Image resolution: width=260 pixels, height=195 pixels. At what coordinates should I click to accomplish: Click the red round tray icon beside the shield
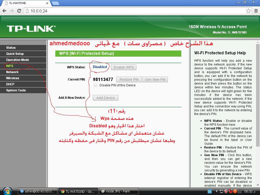[230, 191]
